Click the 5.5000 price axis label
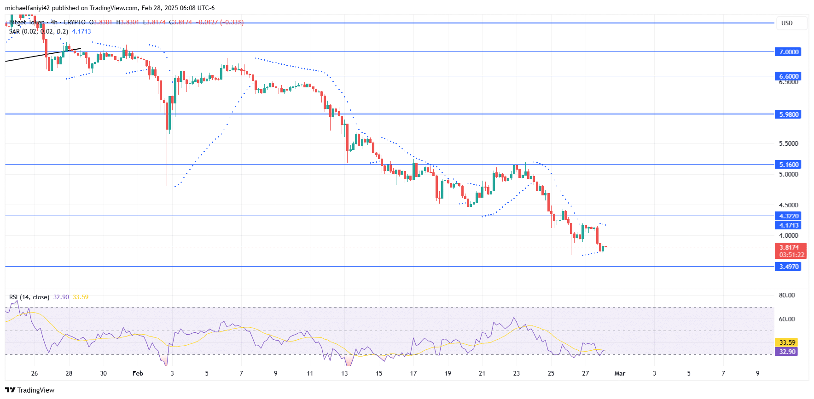Viewport: 814px width, 399px height. 788,143
